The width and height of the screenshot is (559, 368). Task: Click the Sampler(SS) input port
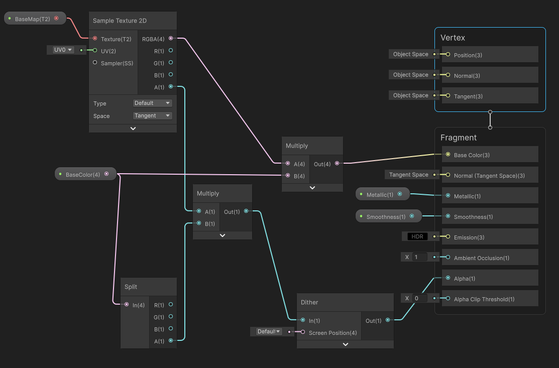coord(95,63)
